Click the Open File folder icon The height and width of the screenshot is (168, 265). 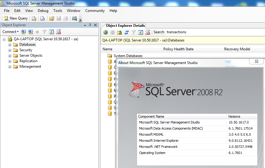tap(52, 18)
